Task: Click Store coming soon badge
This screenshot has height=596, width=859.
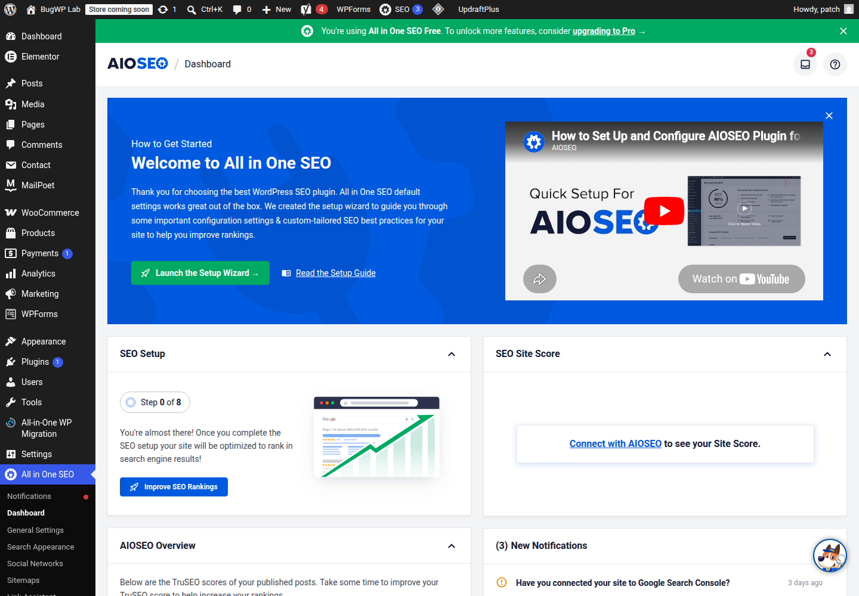Action: tap(119, 10)
